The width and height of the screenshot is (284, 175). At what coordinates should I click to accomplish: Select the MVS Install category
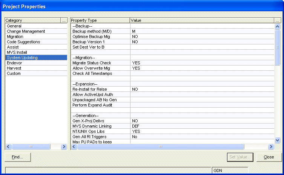pos(17,52)
